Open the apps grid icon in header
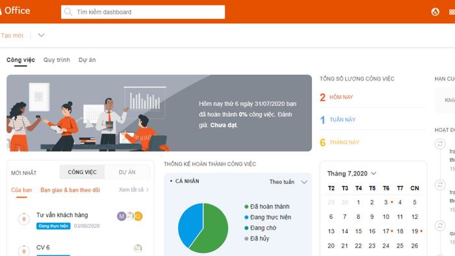This screenshot has height=256, width=455. [452, 12]
